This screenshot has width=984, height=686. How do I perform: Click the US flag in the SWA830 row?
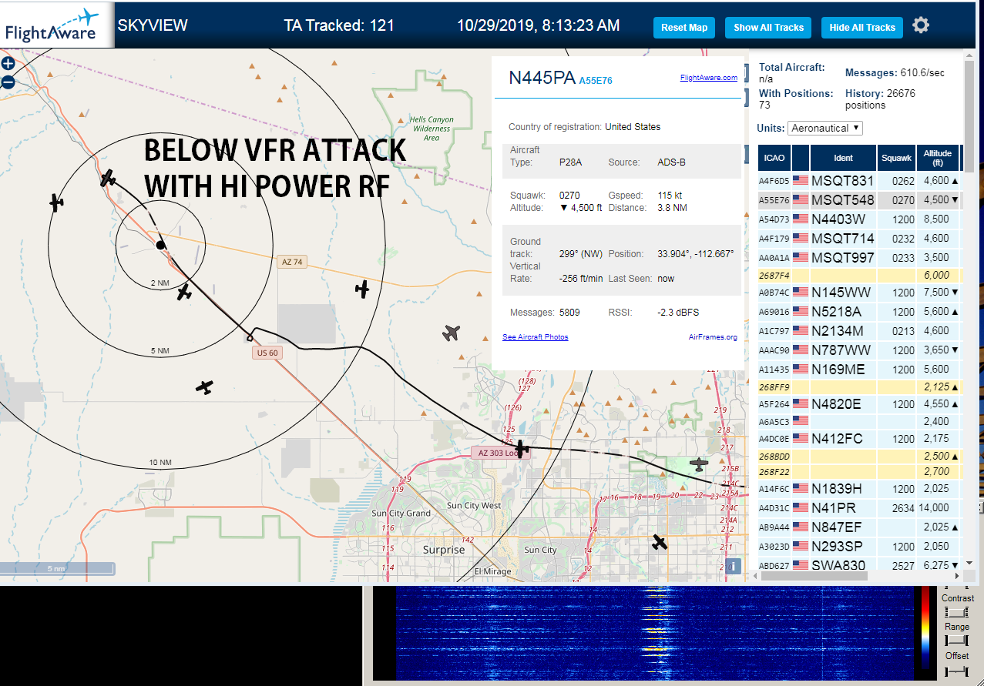[801, 566]
